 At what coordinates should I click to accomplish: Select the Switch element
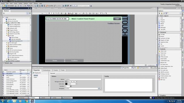(x=162, y=46)
